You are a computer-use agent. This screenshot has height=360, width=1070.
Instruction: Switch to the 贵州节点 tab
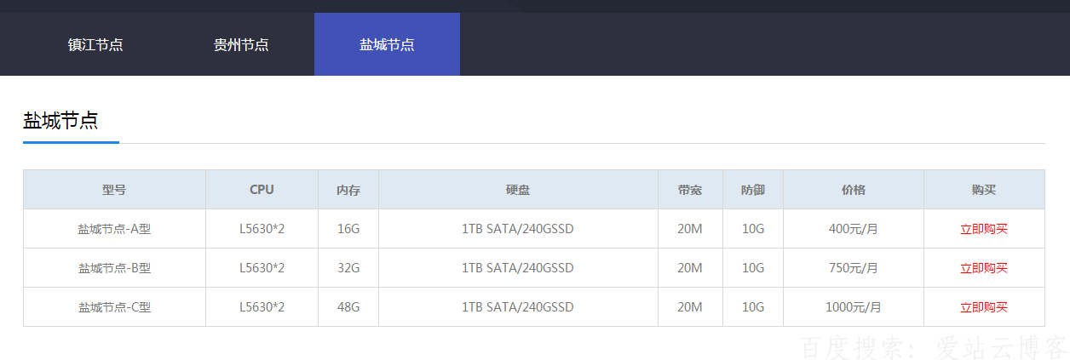click(x=241, y=44)
